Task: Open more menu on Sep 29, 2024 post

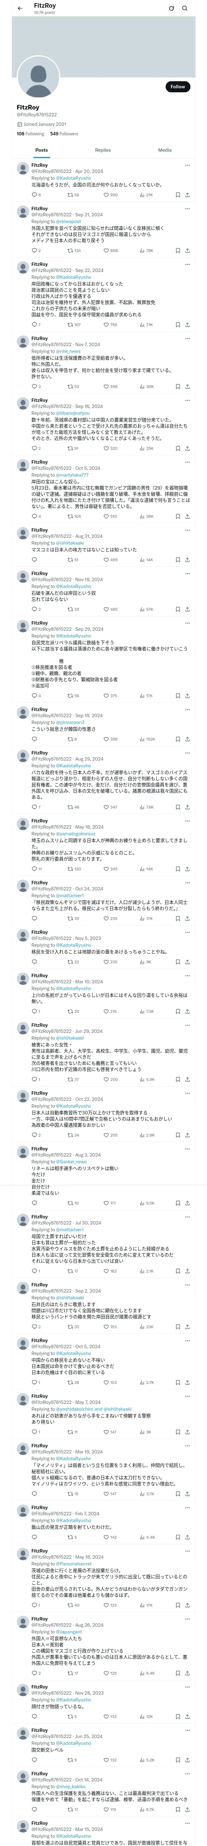Action: click(x=187, y=623)
